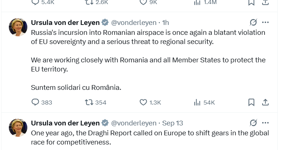Screen dimensions: 281x150
Task: Share the Romanian airspace tweet
Action: coord(265,102)
